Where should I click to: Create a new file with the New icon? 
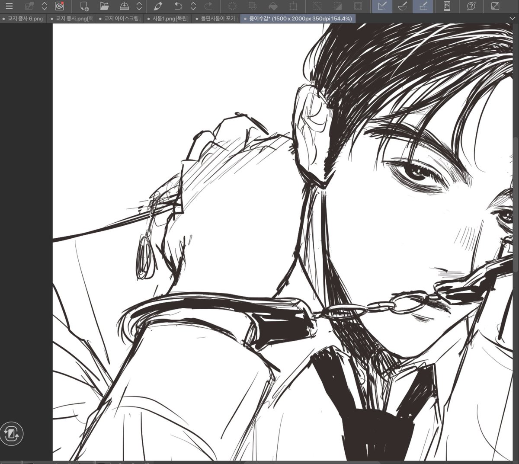84,6
